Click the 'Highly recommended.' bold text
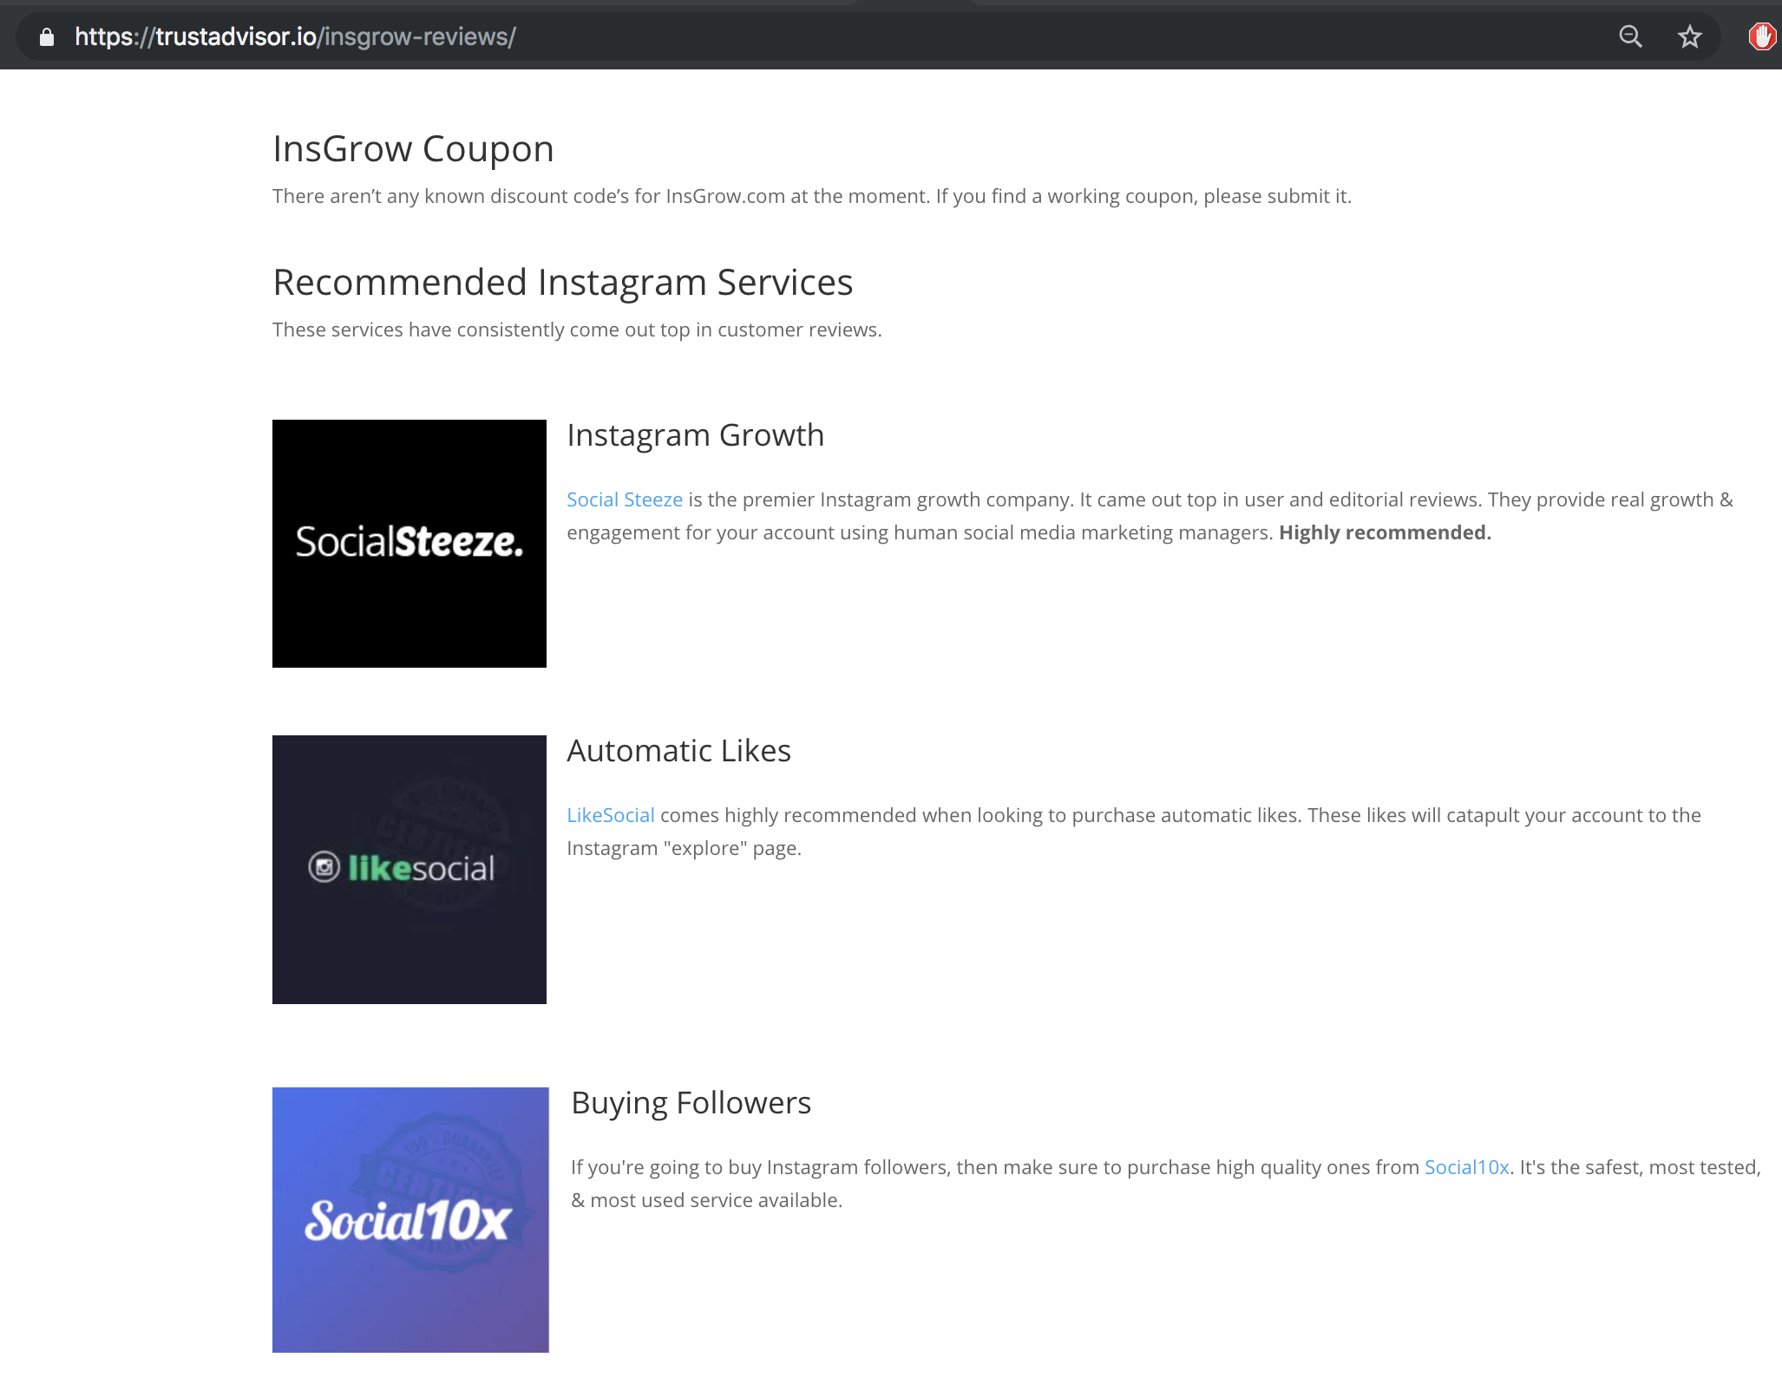1782x1377 pixels. point(1385,532)
